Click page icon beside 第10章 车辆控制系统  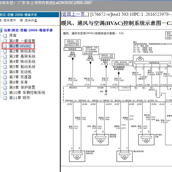pos(5,92)
